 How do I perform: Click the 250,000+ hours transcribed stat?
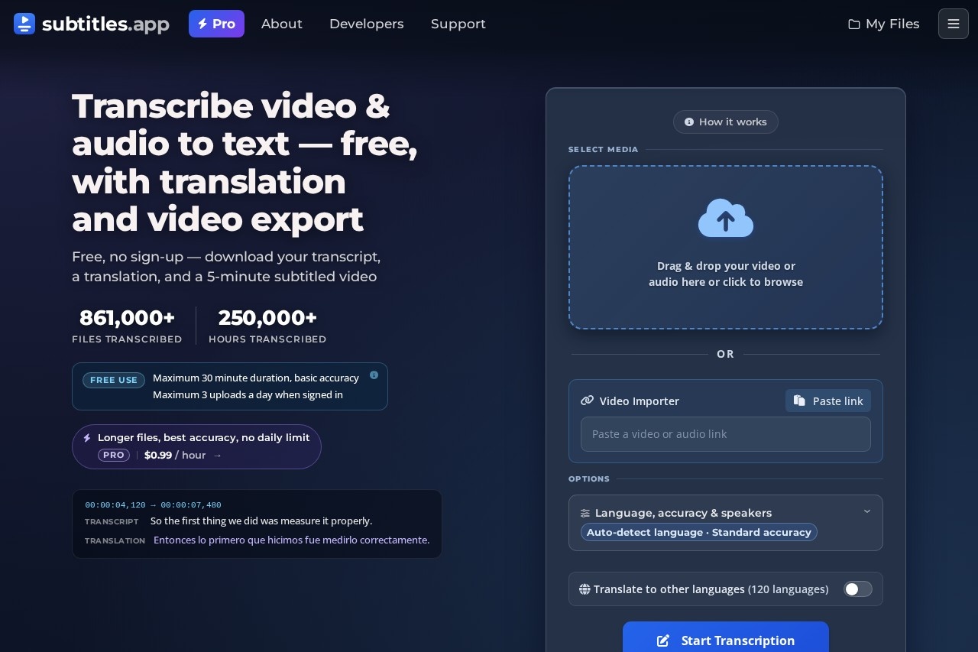267,326
